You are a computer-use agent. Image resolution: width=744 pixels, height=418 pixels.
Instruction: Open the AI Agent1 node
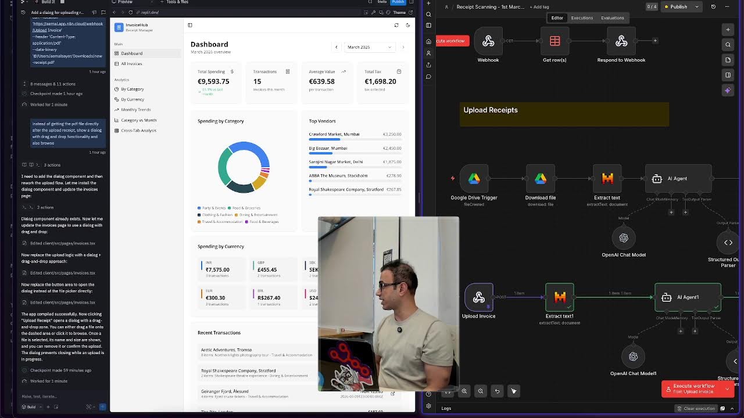point(688,297)
